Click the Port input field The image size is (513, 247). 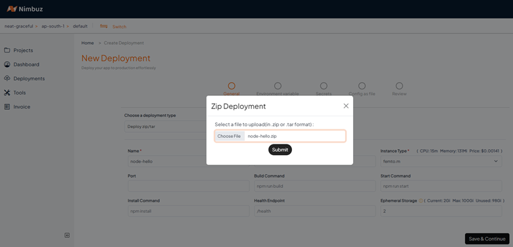pyautogui.click(x=189, y=186)
